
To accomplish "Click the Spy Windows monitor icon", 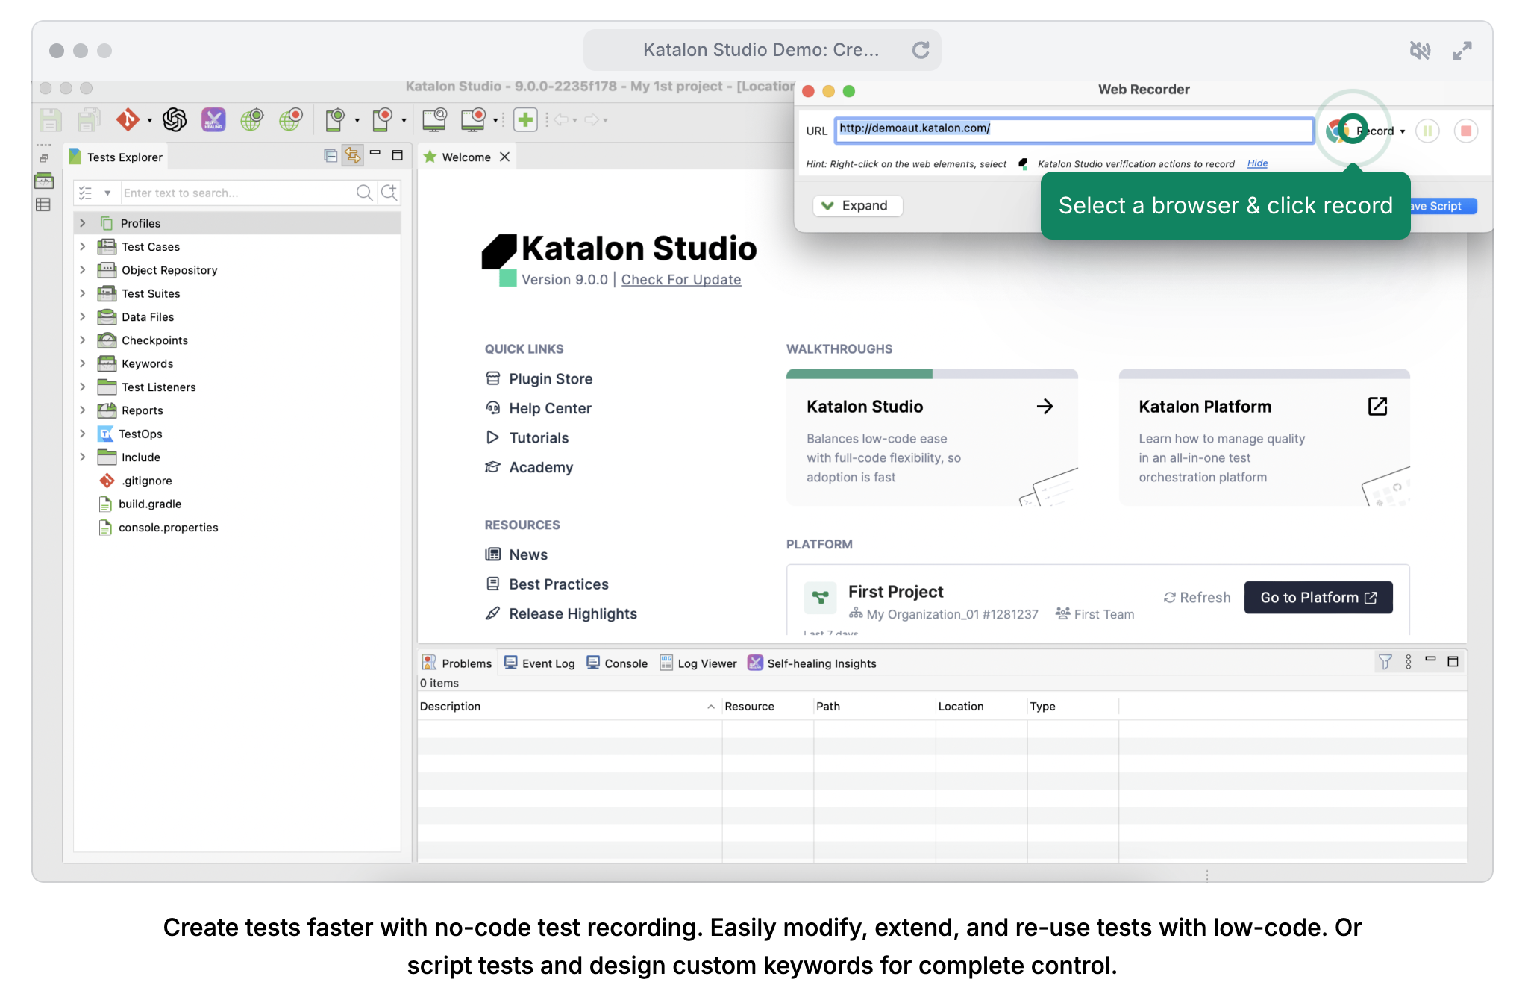I will coord(434,119).
